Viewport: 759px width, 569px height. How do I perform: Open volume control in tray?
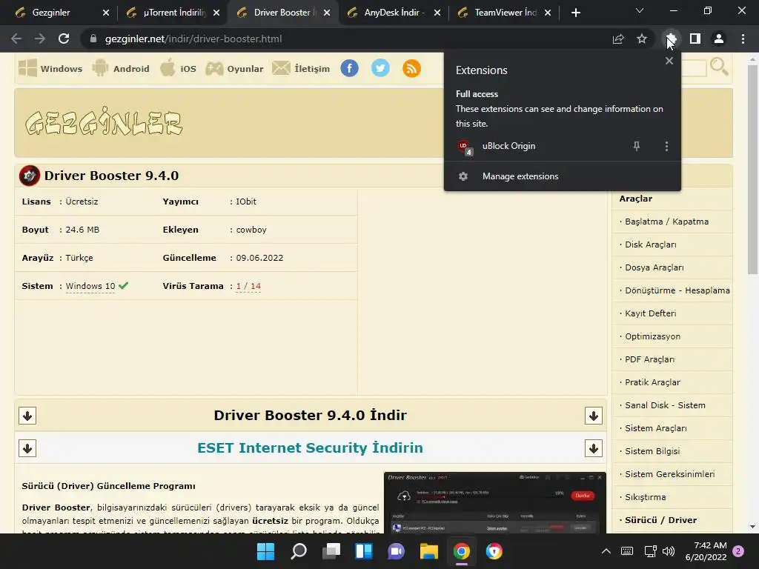point(669,551)
